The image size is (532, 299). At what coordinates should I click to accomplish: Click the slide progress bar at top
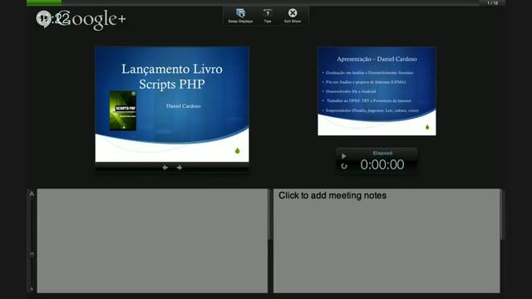click(253, 2)
